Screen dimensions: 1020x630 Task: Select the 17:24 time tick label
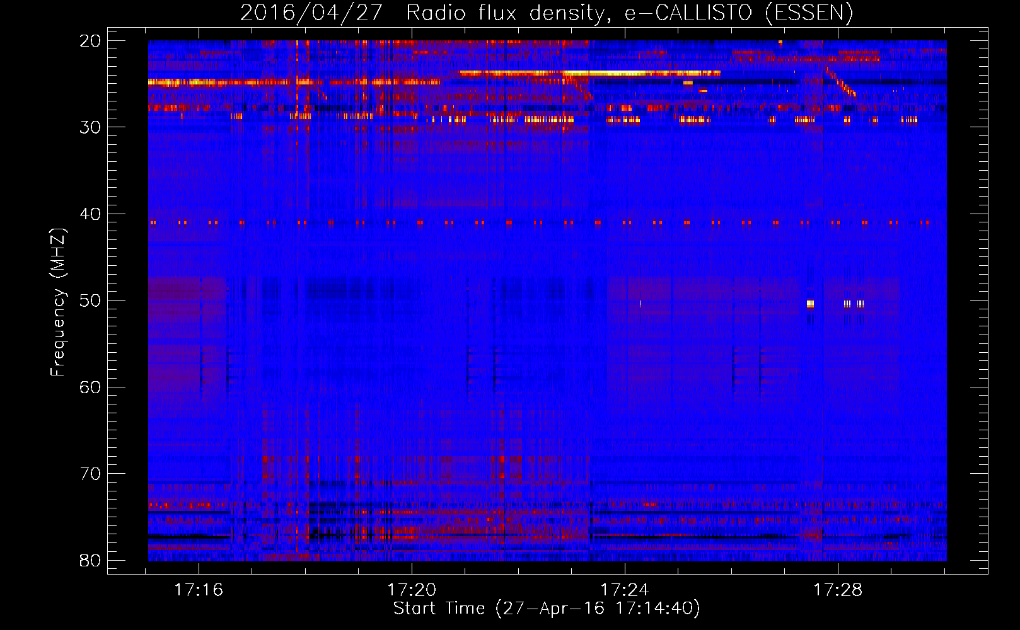point(625,590)
